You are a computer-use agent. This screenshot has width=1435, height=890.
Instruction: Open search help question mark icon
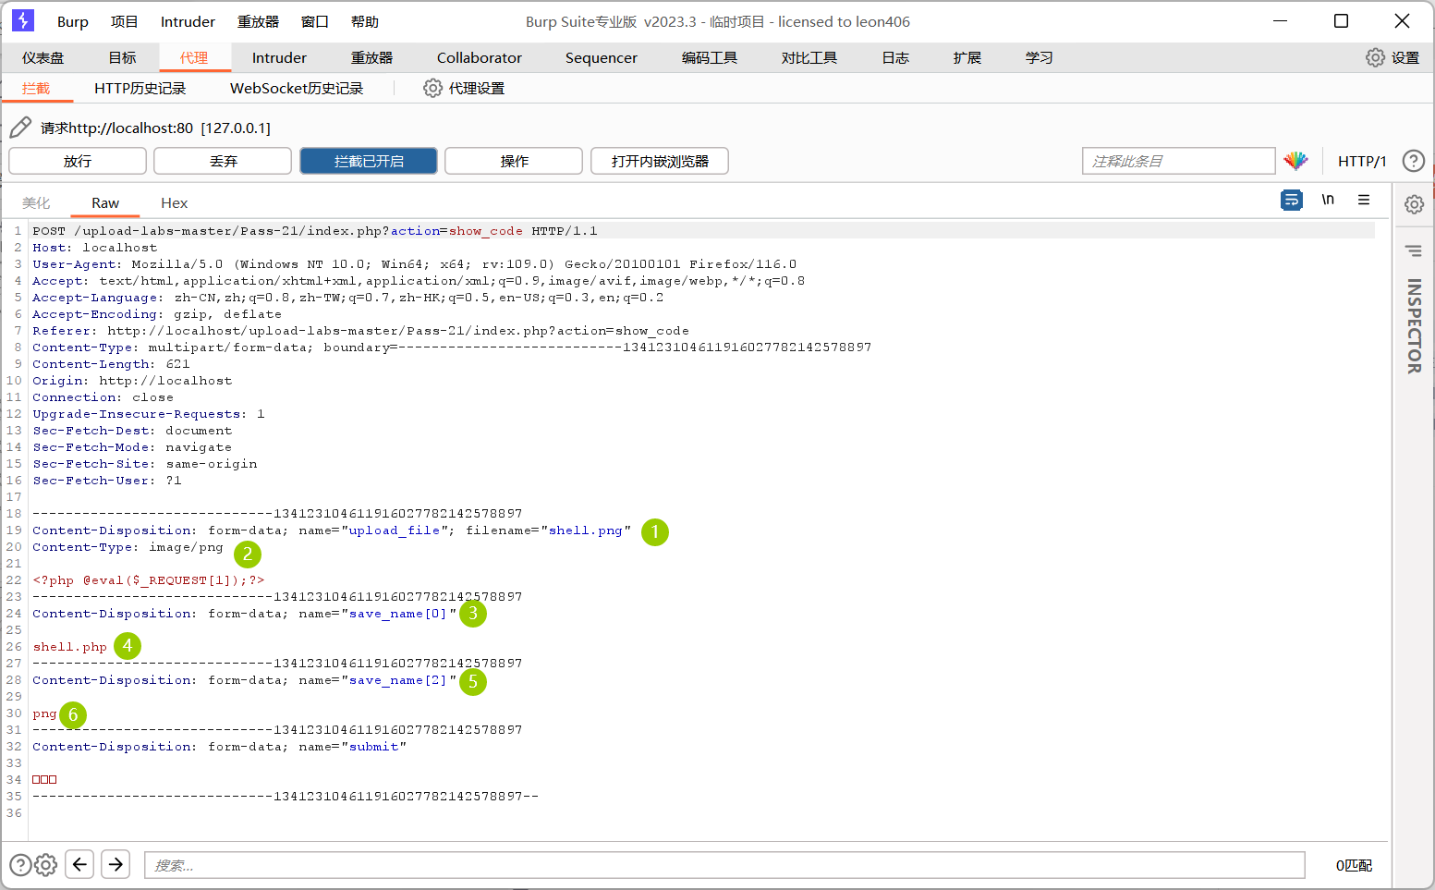(20, 865)
